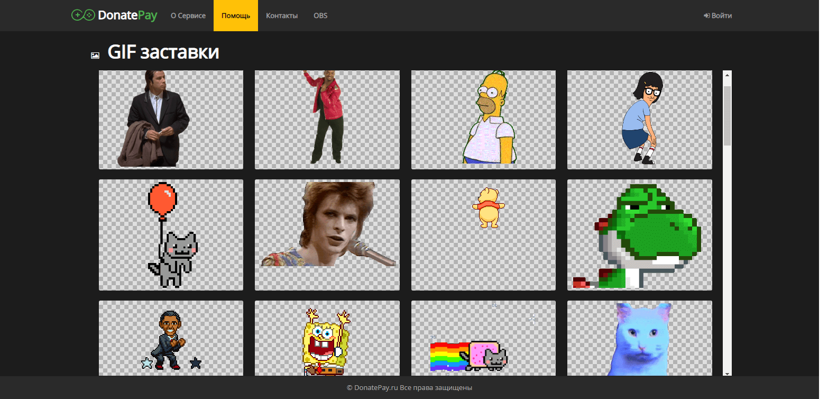
Task: Select the Homer Simpson GIF
Action: pos(483,120)
